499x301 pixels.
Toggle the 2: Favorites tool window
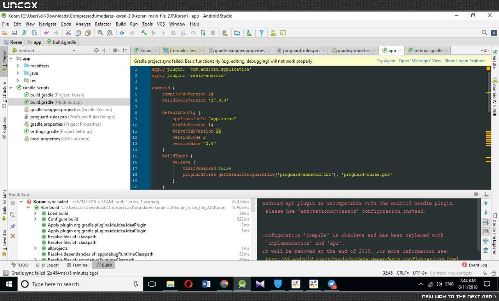click(4, 243)
